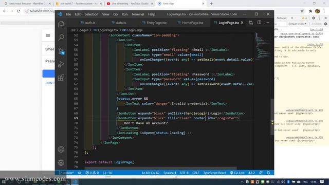Open the Run and Debug view

61,64
